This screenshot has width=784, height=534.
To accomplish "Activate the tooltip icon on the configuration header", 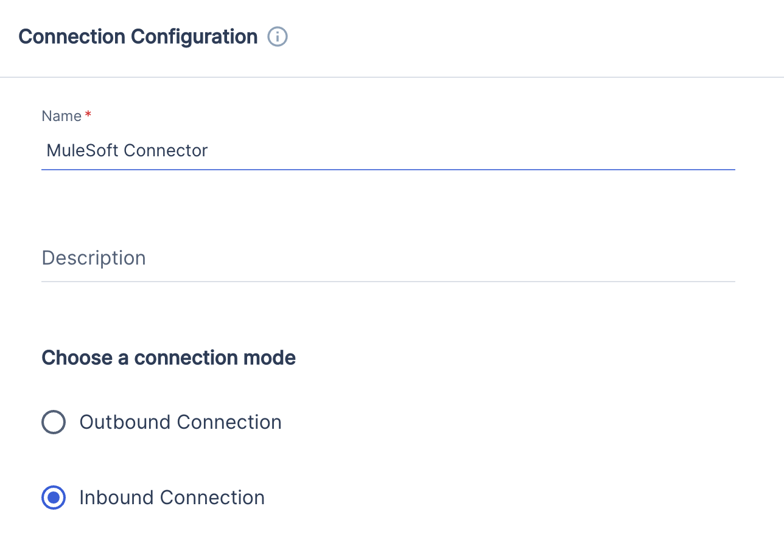I will coord(278,36).
